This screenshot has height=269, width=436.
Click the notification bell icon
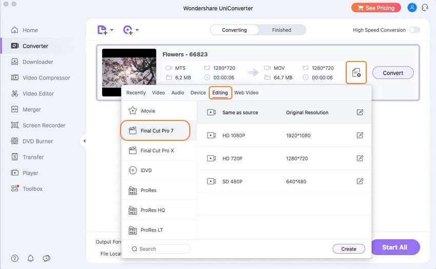[x=31, y=258]
